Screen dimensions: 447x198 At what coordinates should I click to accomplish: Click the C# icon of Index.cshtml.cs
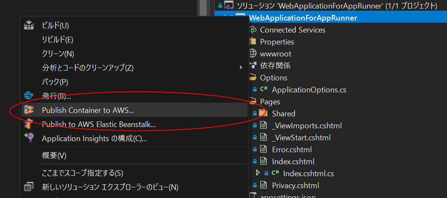coord(275,173)
